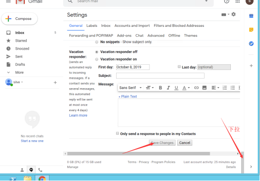
Task: Open Google Tasks side panel icon
Action: point(251,44)
